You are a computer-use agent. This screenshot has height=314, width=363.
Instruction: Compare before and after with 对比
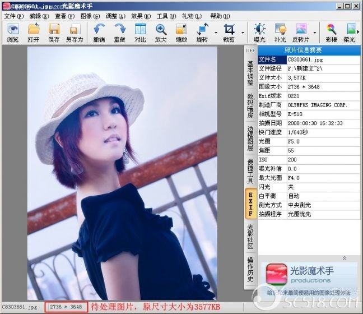pyautogui.click(x=140, y=33)
